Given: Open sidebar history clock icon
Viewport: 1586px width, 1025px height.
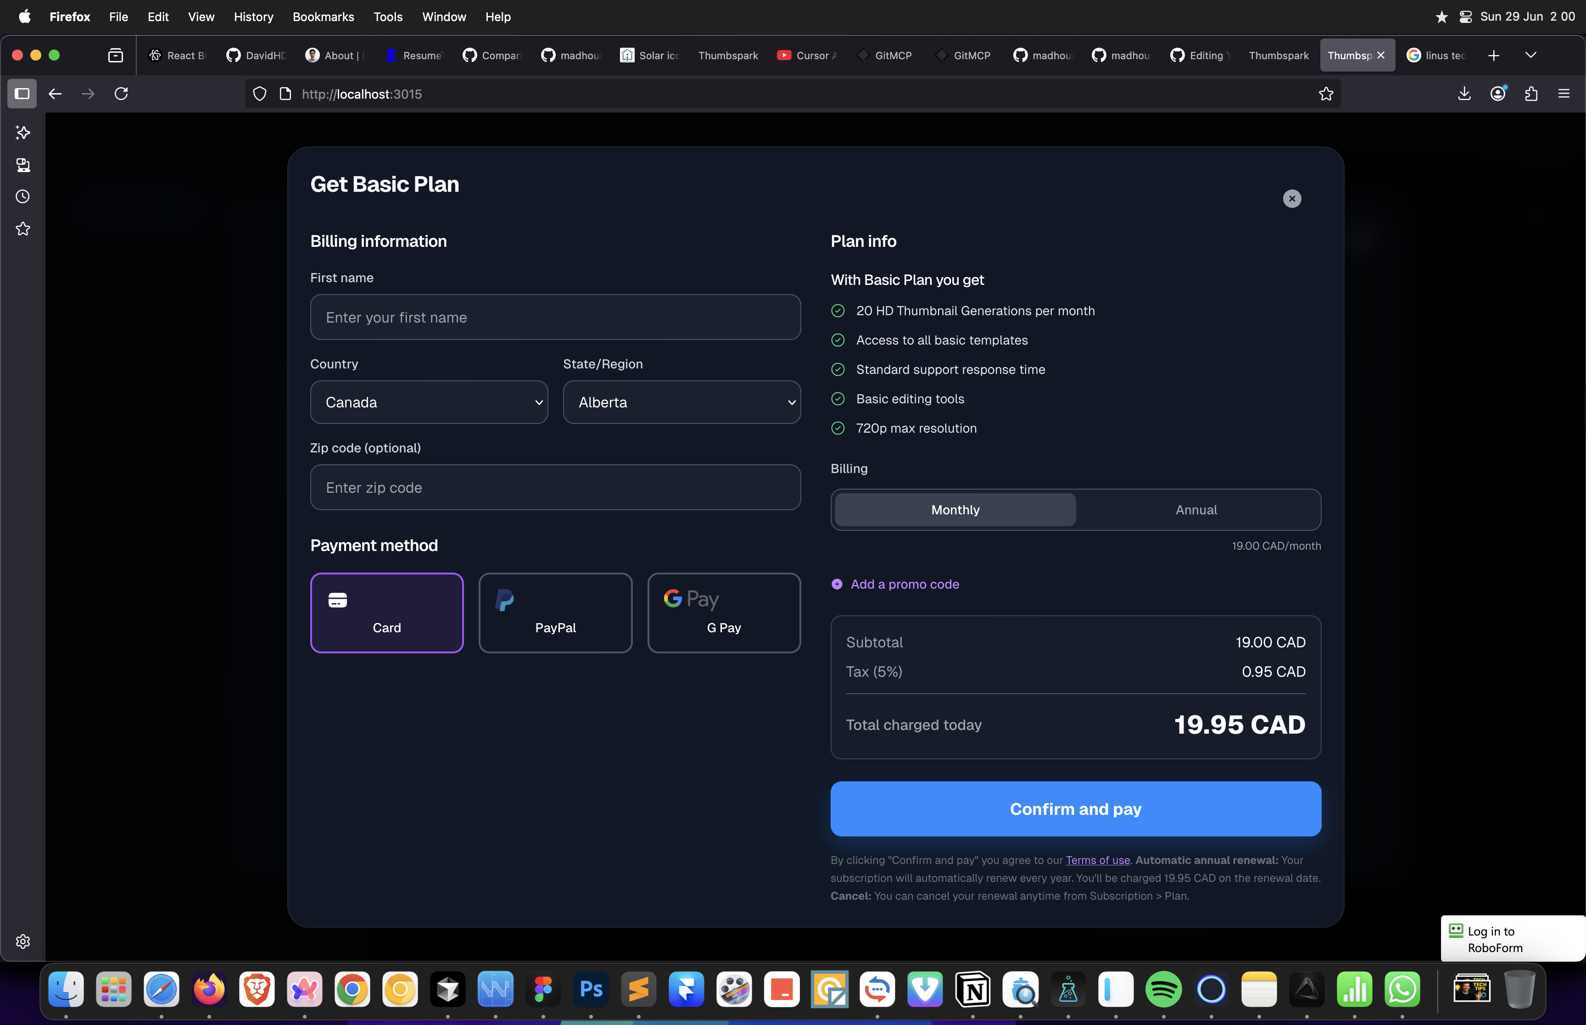Looking at the screenshot, I should pyautogui.click(x=22, y=196).
